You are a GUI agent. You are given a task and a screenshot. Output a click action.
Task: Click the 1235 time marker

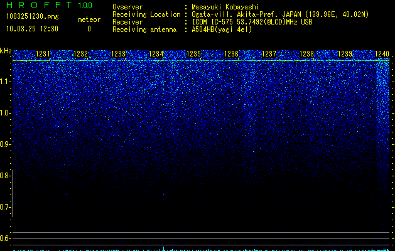pyautogui.click(x=193, y=54)
